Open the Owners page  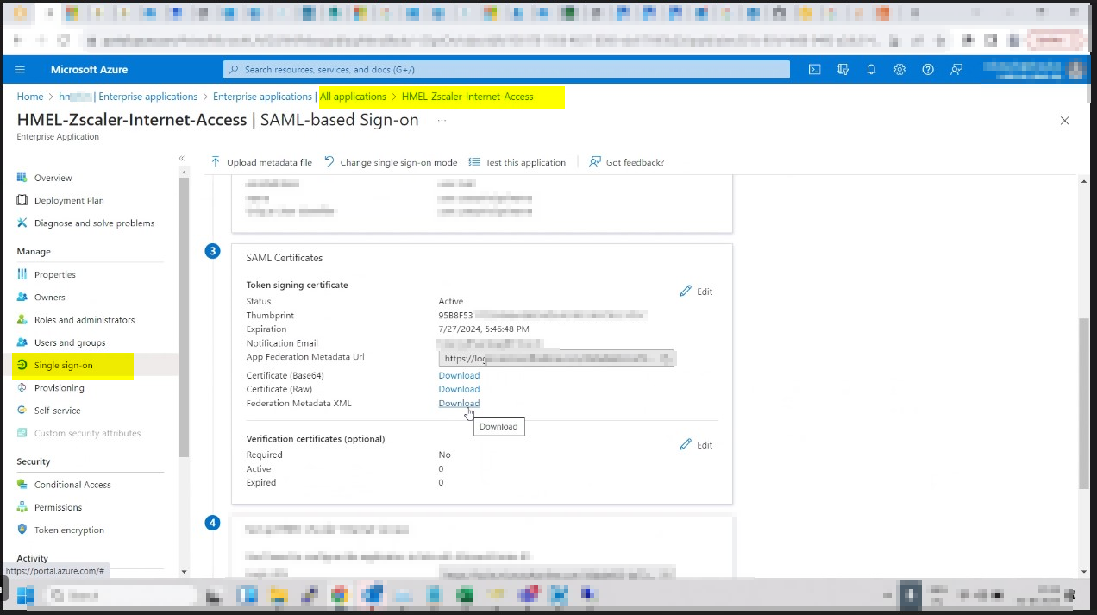(50, 297)
